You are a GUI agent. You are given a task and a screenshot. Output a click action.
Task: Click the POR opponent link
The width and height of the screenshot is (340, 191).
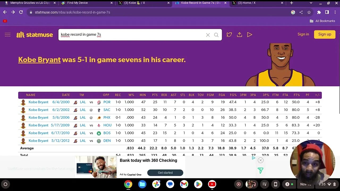click(x=107, y=102)
